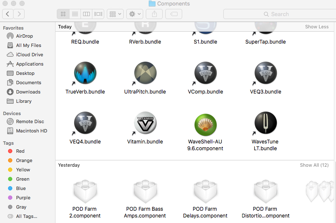
Task: Click the REQ.bundle file name
Action: coord(85,42)
